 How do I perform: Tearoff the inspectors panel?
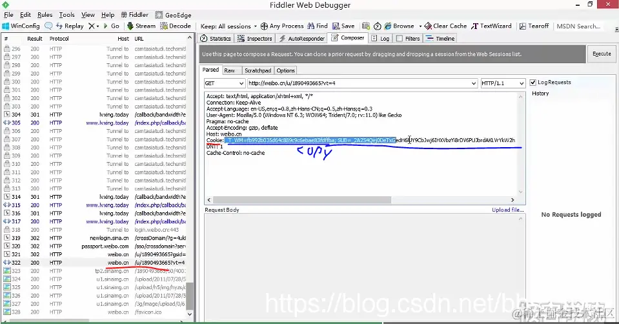pos(534,26)
